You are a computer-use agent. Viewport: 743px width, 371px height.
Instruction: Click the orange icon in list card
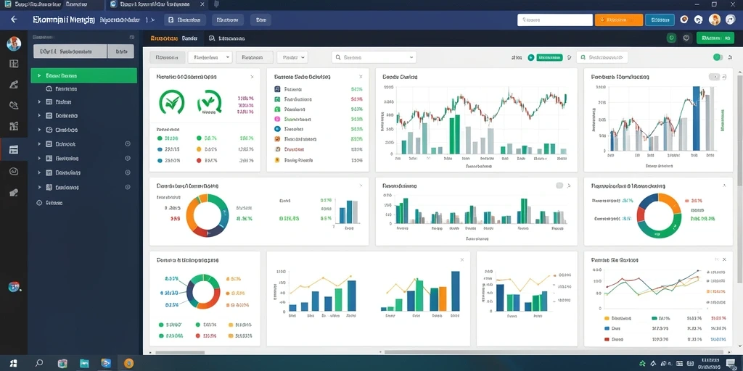(277, 139)
